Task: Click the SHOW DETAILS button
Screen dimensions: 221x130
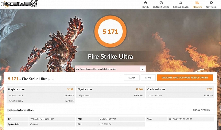Action: click(201, 110)
